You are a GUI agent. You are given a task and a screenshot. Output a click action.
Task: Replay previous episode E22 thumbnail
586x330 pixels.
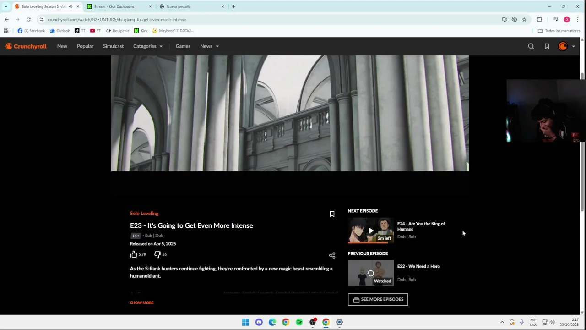370,273
